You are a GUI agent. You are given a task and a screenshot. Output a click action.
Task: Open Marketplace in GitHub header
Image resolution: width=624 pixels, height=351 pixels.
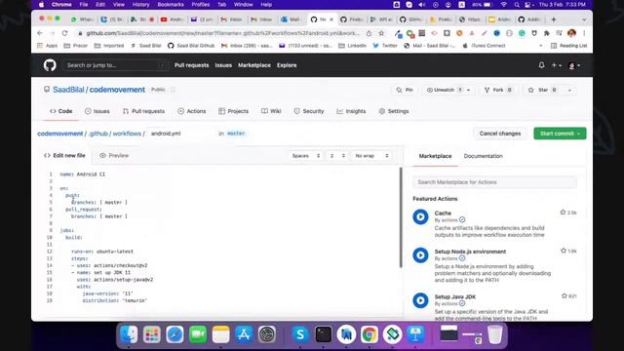(x=254, y=65)
